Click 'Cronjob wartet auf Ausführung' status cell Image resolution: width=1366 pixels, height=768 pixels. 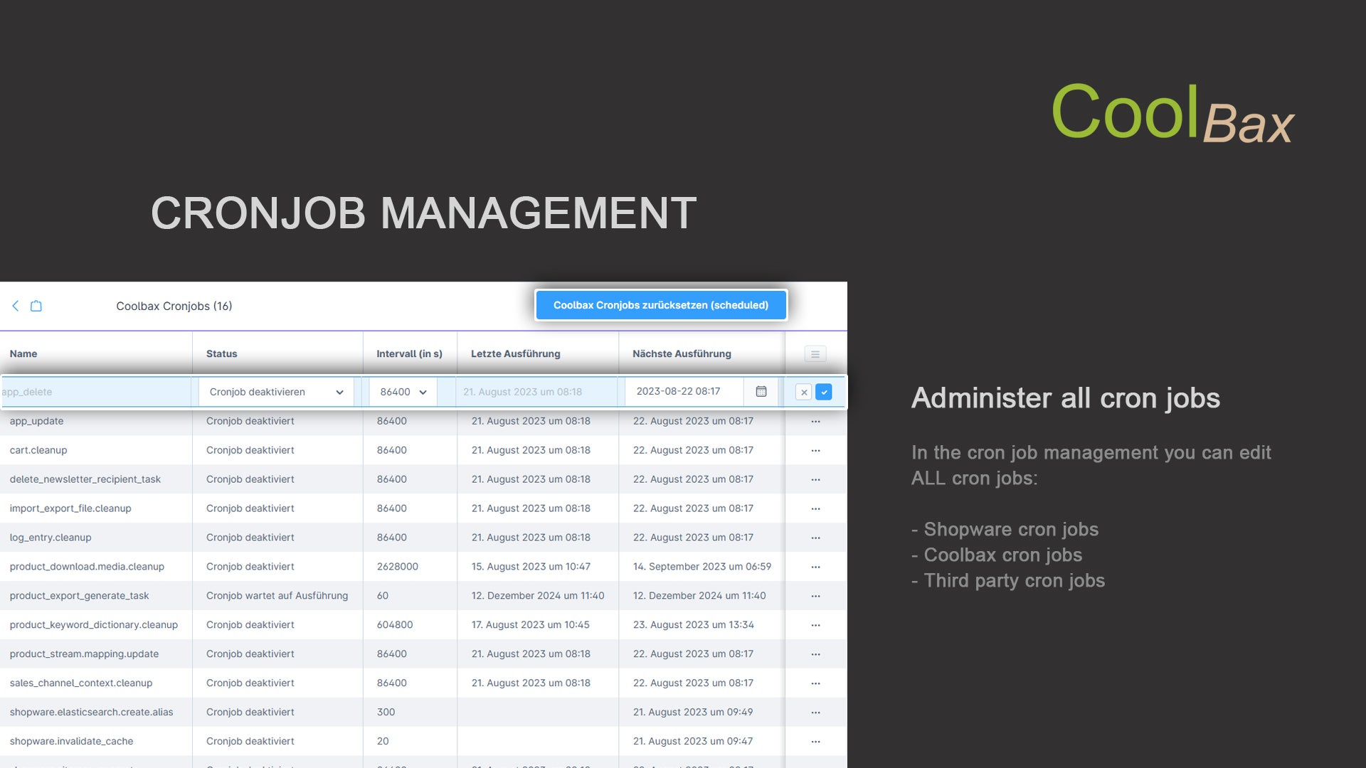(x=277, y=596)
